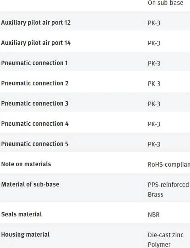
Task: Click the "Brass" sub-base material value
Action: [x=156, y=195]
